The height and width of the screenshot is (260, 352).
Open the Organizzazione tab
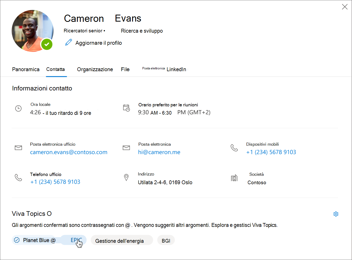click(95, 69)
